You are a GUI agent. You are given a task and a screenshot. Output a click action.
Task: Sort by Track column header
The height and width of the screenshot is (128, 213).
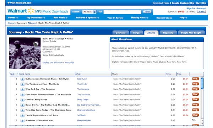pos(14,74)
